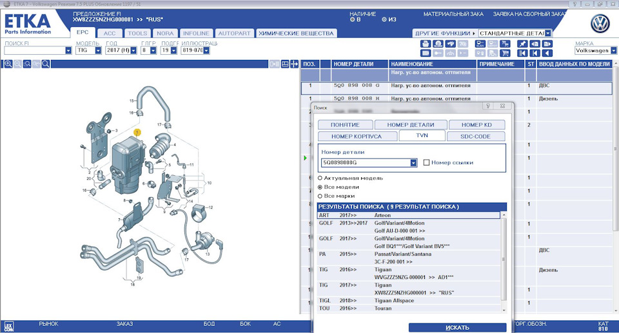
Task: Click the shopping cart icon in the toolbar
Action: coord(505,53)
